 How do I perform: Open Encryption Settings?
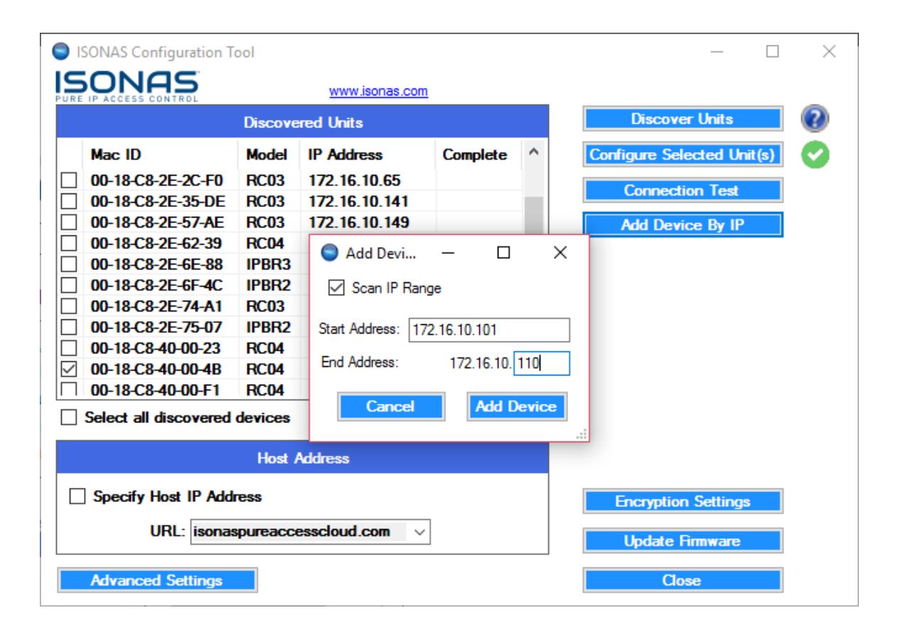pyautogui.click(x=683, y=501)
